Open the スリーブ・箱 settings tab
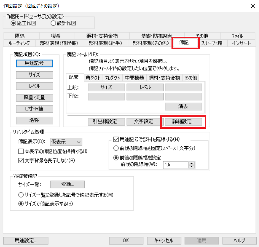Screen dimensions: 259x247 [212, 43]
